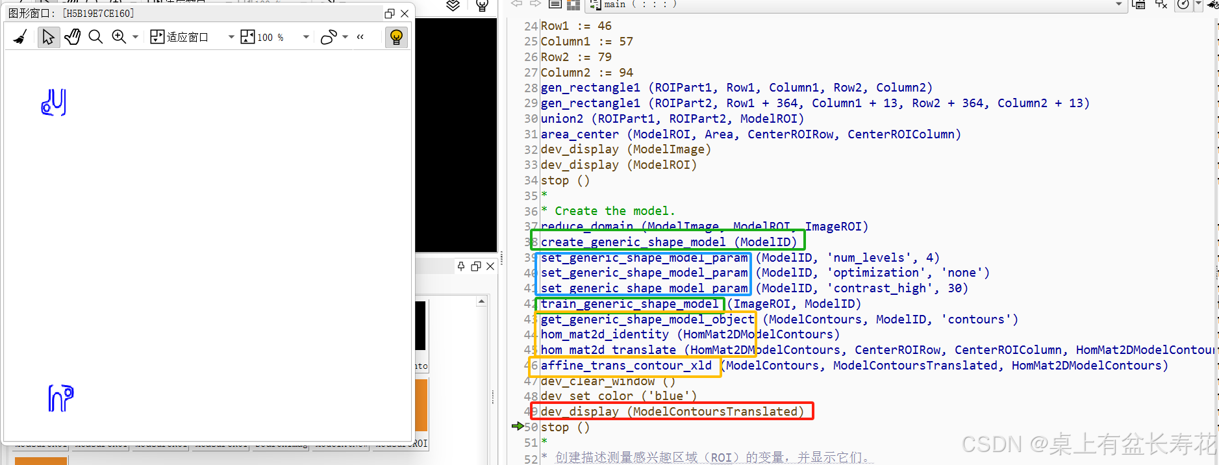Go forward with the editor right arrow
This screenshot has height=465, width=1219.
[536, 4]
